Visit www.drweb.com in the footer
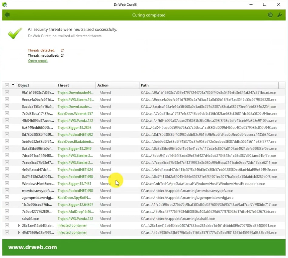This screenshot has height=258, width=288. (x=32, y=247)
